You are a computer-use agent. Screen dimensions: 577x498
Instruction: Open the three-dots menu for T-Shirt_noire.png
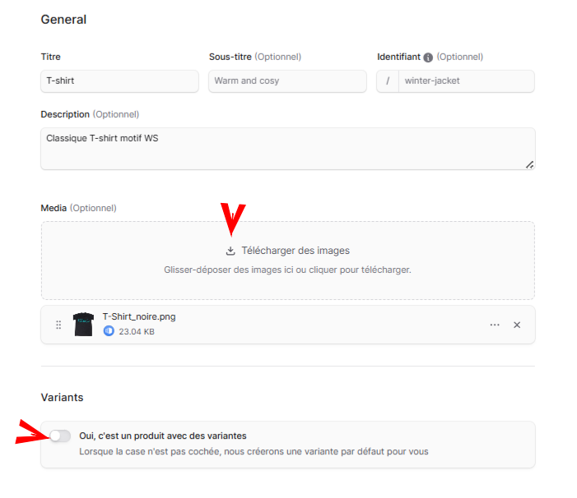(495, 325)
